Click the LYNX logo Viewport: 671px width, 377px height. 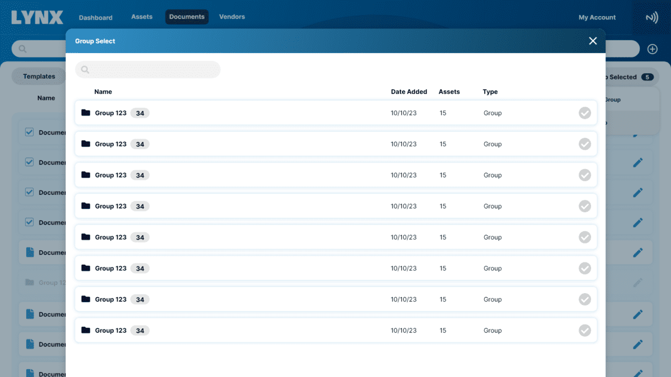pos(37,17)
